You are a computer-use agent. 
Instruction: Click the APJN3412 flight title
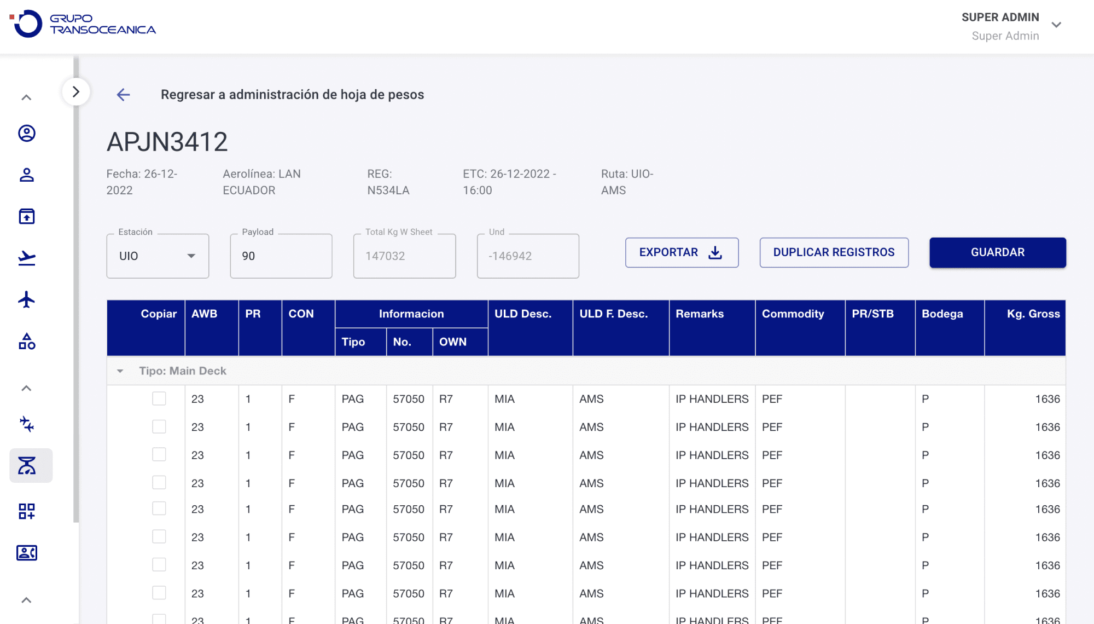pyautogui.click(x=167, y=142)
